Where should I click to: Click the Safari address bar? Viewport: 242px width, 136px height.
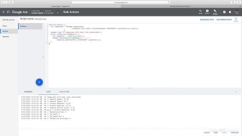pos(121,2)
